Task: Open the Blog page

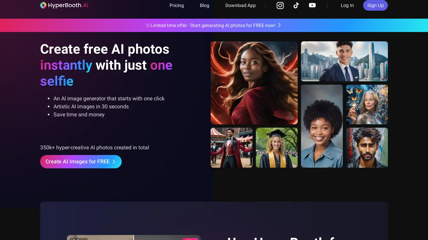Action: click(x=204, y=5)
